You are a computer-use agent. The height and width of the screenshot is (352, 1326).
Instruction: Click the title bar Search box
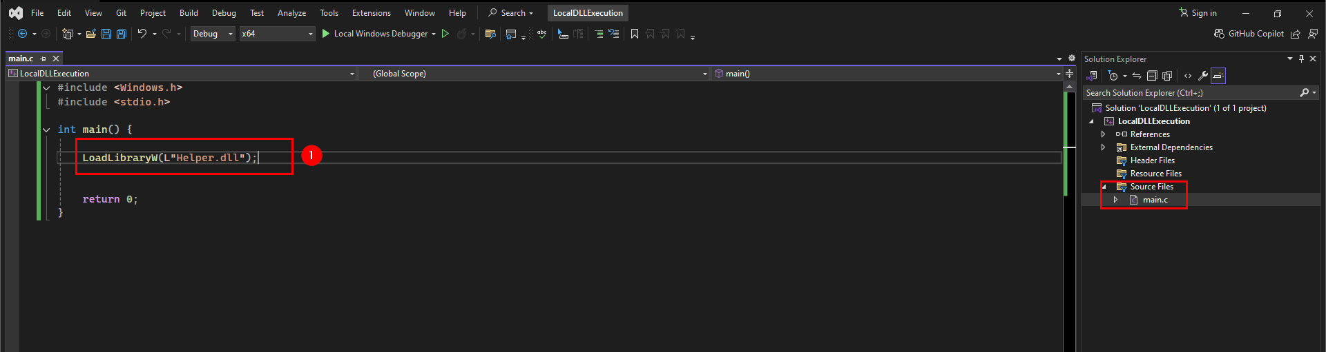(x=511, y=13)
